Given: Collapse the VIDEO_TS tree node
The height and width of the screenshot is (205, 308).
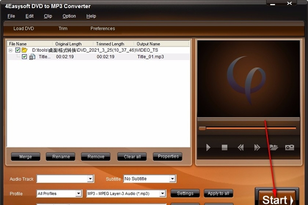Looking at the screenshot, I should tap(10, 50).
